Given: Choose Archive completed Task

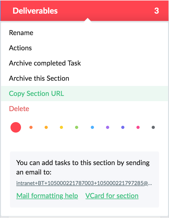Looking at the screenshot, I should tap(84, 63).
